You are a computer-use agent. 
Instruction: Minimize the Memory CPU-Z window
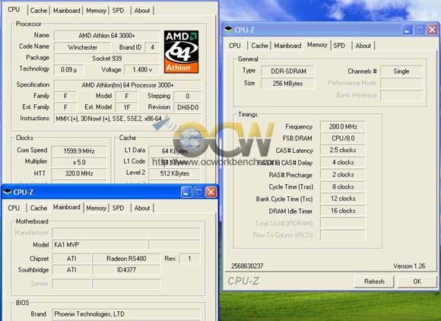pyautogui.click(x=408, y=29)
